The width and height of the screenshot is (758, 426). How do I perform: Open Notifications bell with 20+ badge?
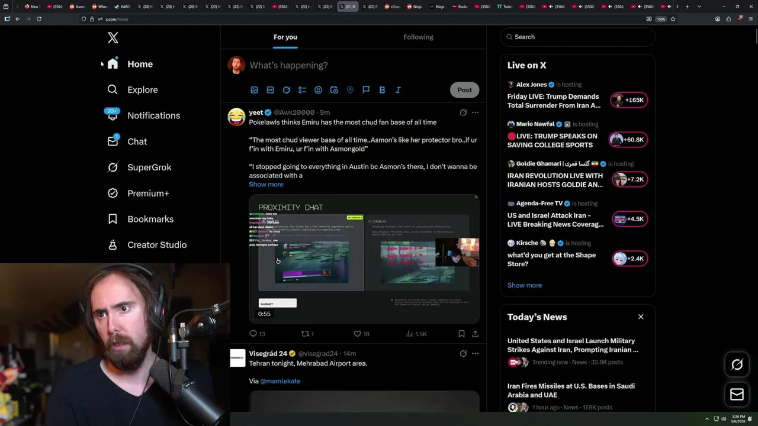click(112, 115)
